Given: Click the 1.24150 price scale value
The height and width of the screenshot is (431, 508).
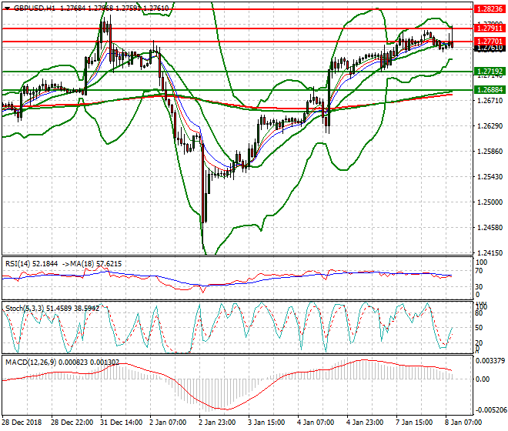Looking at the screenshot, I should [x=490, y=252].
